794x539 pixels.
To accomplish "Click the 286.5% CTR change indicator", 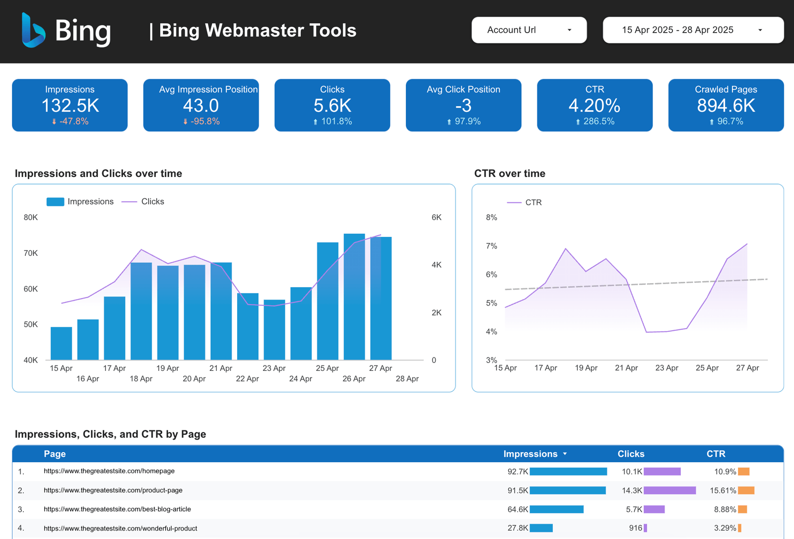I will [x=595, y=121].
